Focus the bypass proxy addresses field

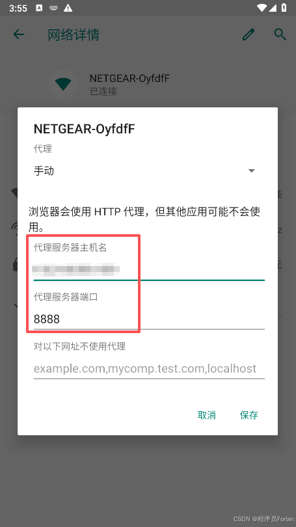tap(149, 368)
